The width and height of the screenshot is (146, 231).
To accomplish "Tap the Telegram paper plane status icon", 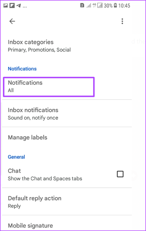I will click(19, 6).
